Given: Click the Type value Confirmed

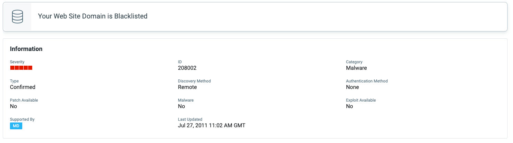Looking at the screenshot, I should pos(23,87).
